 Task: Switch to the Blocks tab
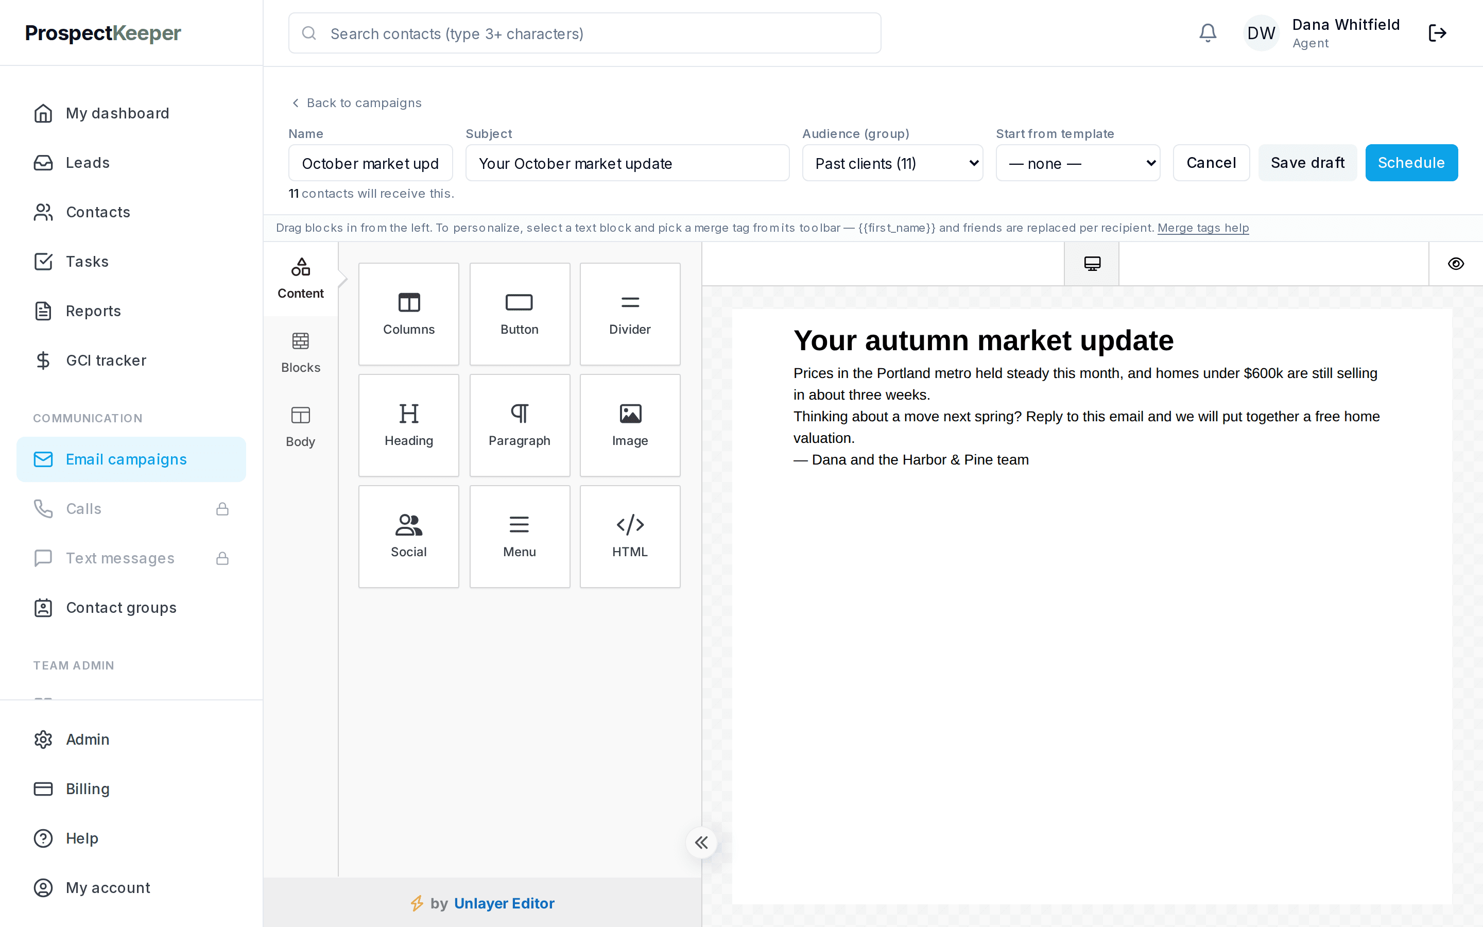300,353
